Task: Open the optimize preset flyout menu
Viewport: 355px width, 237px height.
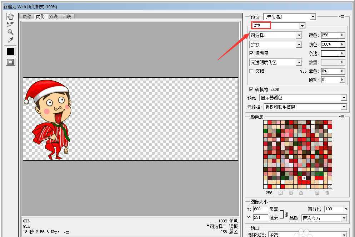Action: pos(342,16)
